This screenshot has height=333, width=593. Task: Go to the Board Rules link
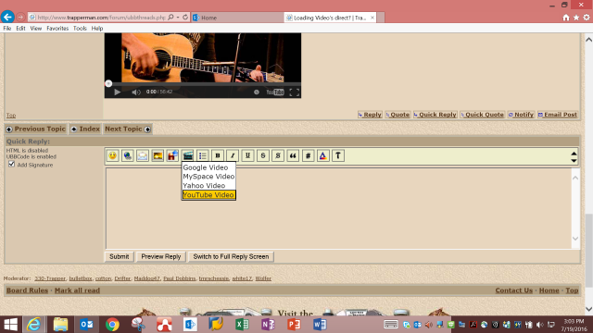coord(27,290)
